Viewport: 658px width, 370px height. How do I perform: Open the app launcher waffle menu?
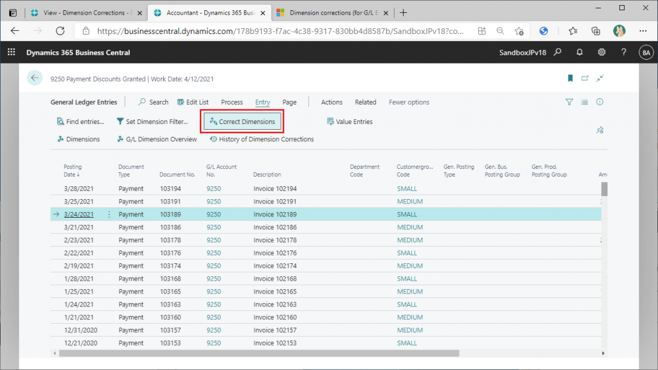click(x=12, y=52)
